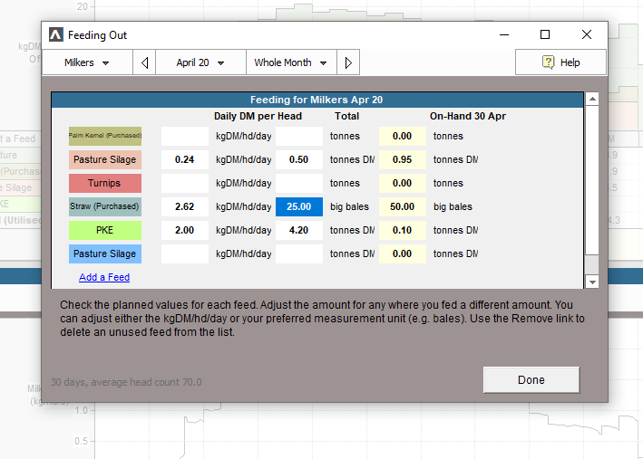The width and height of the screenshot is (643, 459).
Task: Click Turnips total tonnes field
Action: click(299, 183)
